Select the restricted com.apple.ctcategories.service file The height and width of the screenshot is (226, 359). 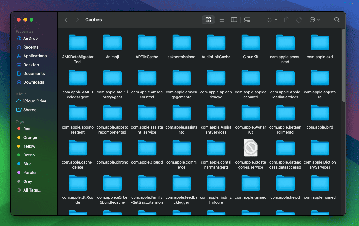(251, 148)
